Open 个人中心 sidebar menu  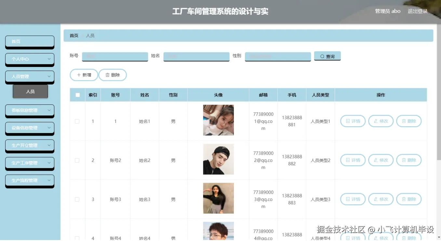30,59
